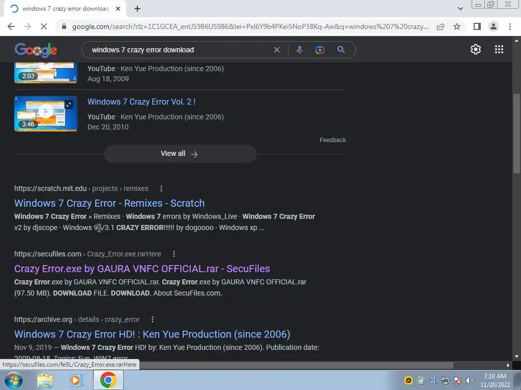Click horizontal scrollbar right arrow

(x=508, y=365)
